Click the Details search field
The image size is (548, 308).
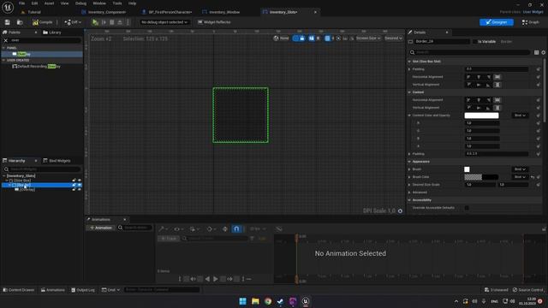470,52
